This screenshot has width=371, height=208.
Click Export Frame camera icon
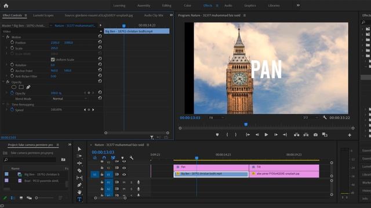pyautogui.click(x=315, y=135)
